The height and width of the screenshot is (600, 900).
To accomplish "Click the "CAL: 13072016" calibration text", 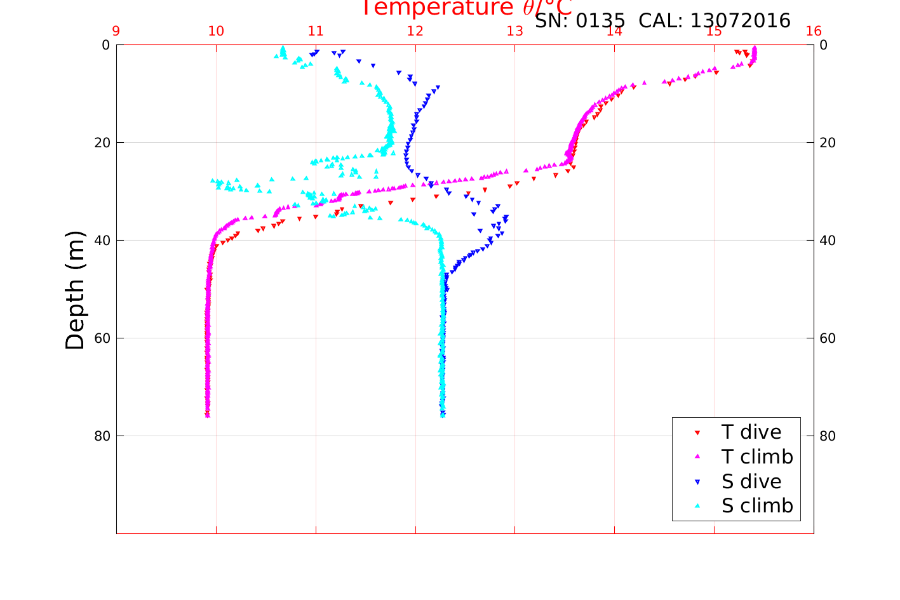I will click(715, 21).
